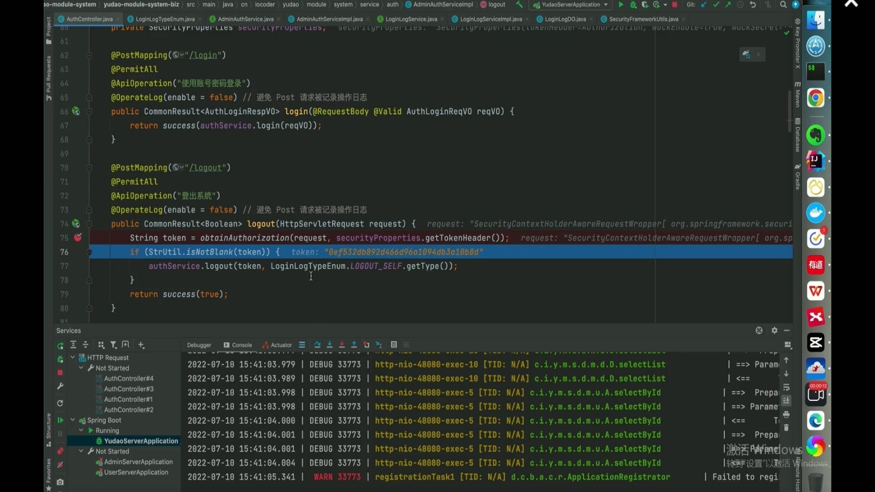875x492 pixels.
Task: Click the green Run icon in top toolbar
Action: (x=621, y=5)
